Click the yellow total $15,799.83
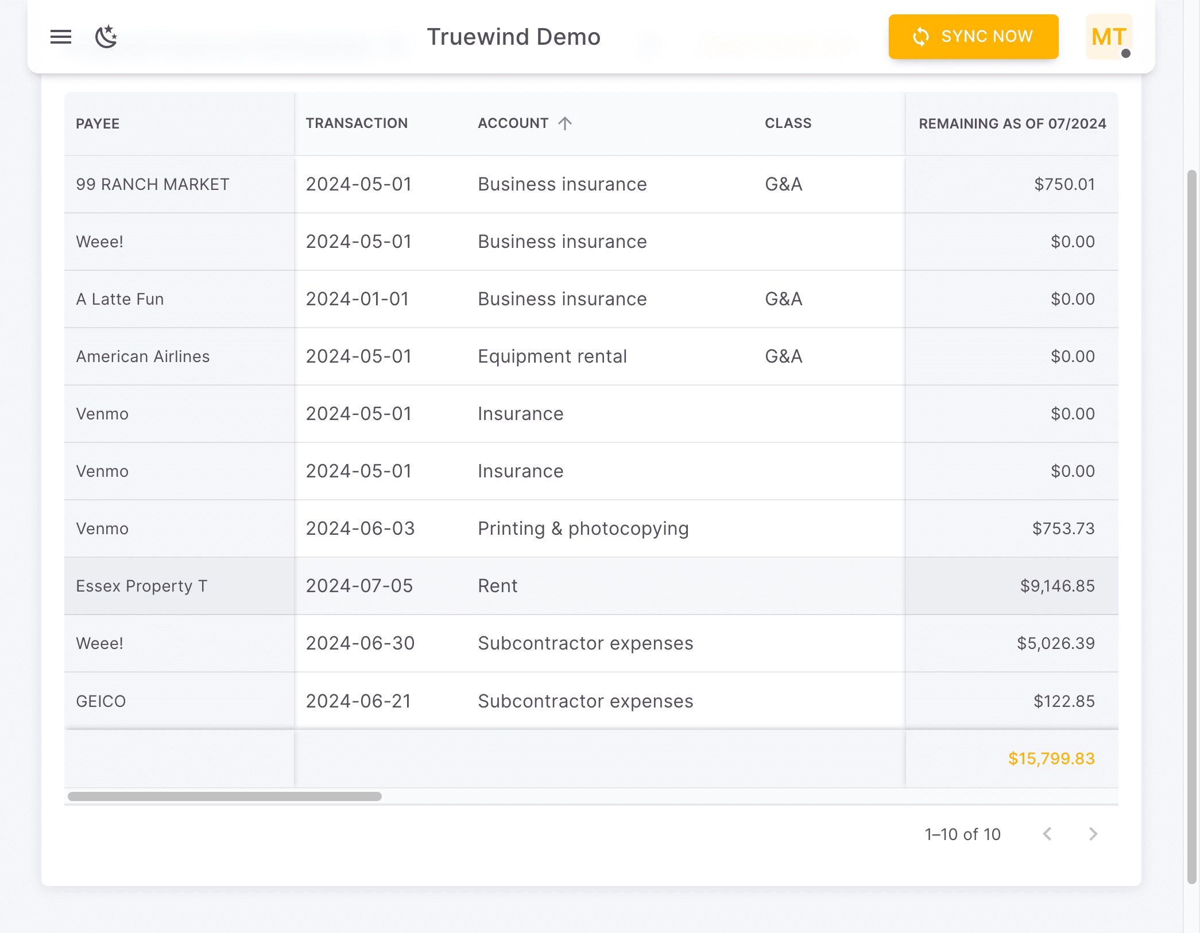The image size is (1200, 933). click(x=1051, y=759)
